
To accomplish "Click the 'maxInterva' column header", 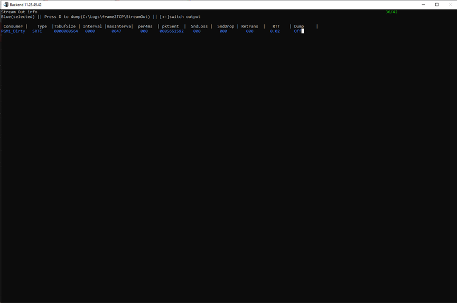I will click(119, 26).
